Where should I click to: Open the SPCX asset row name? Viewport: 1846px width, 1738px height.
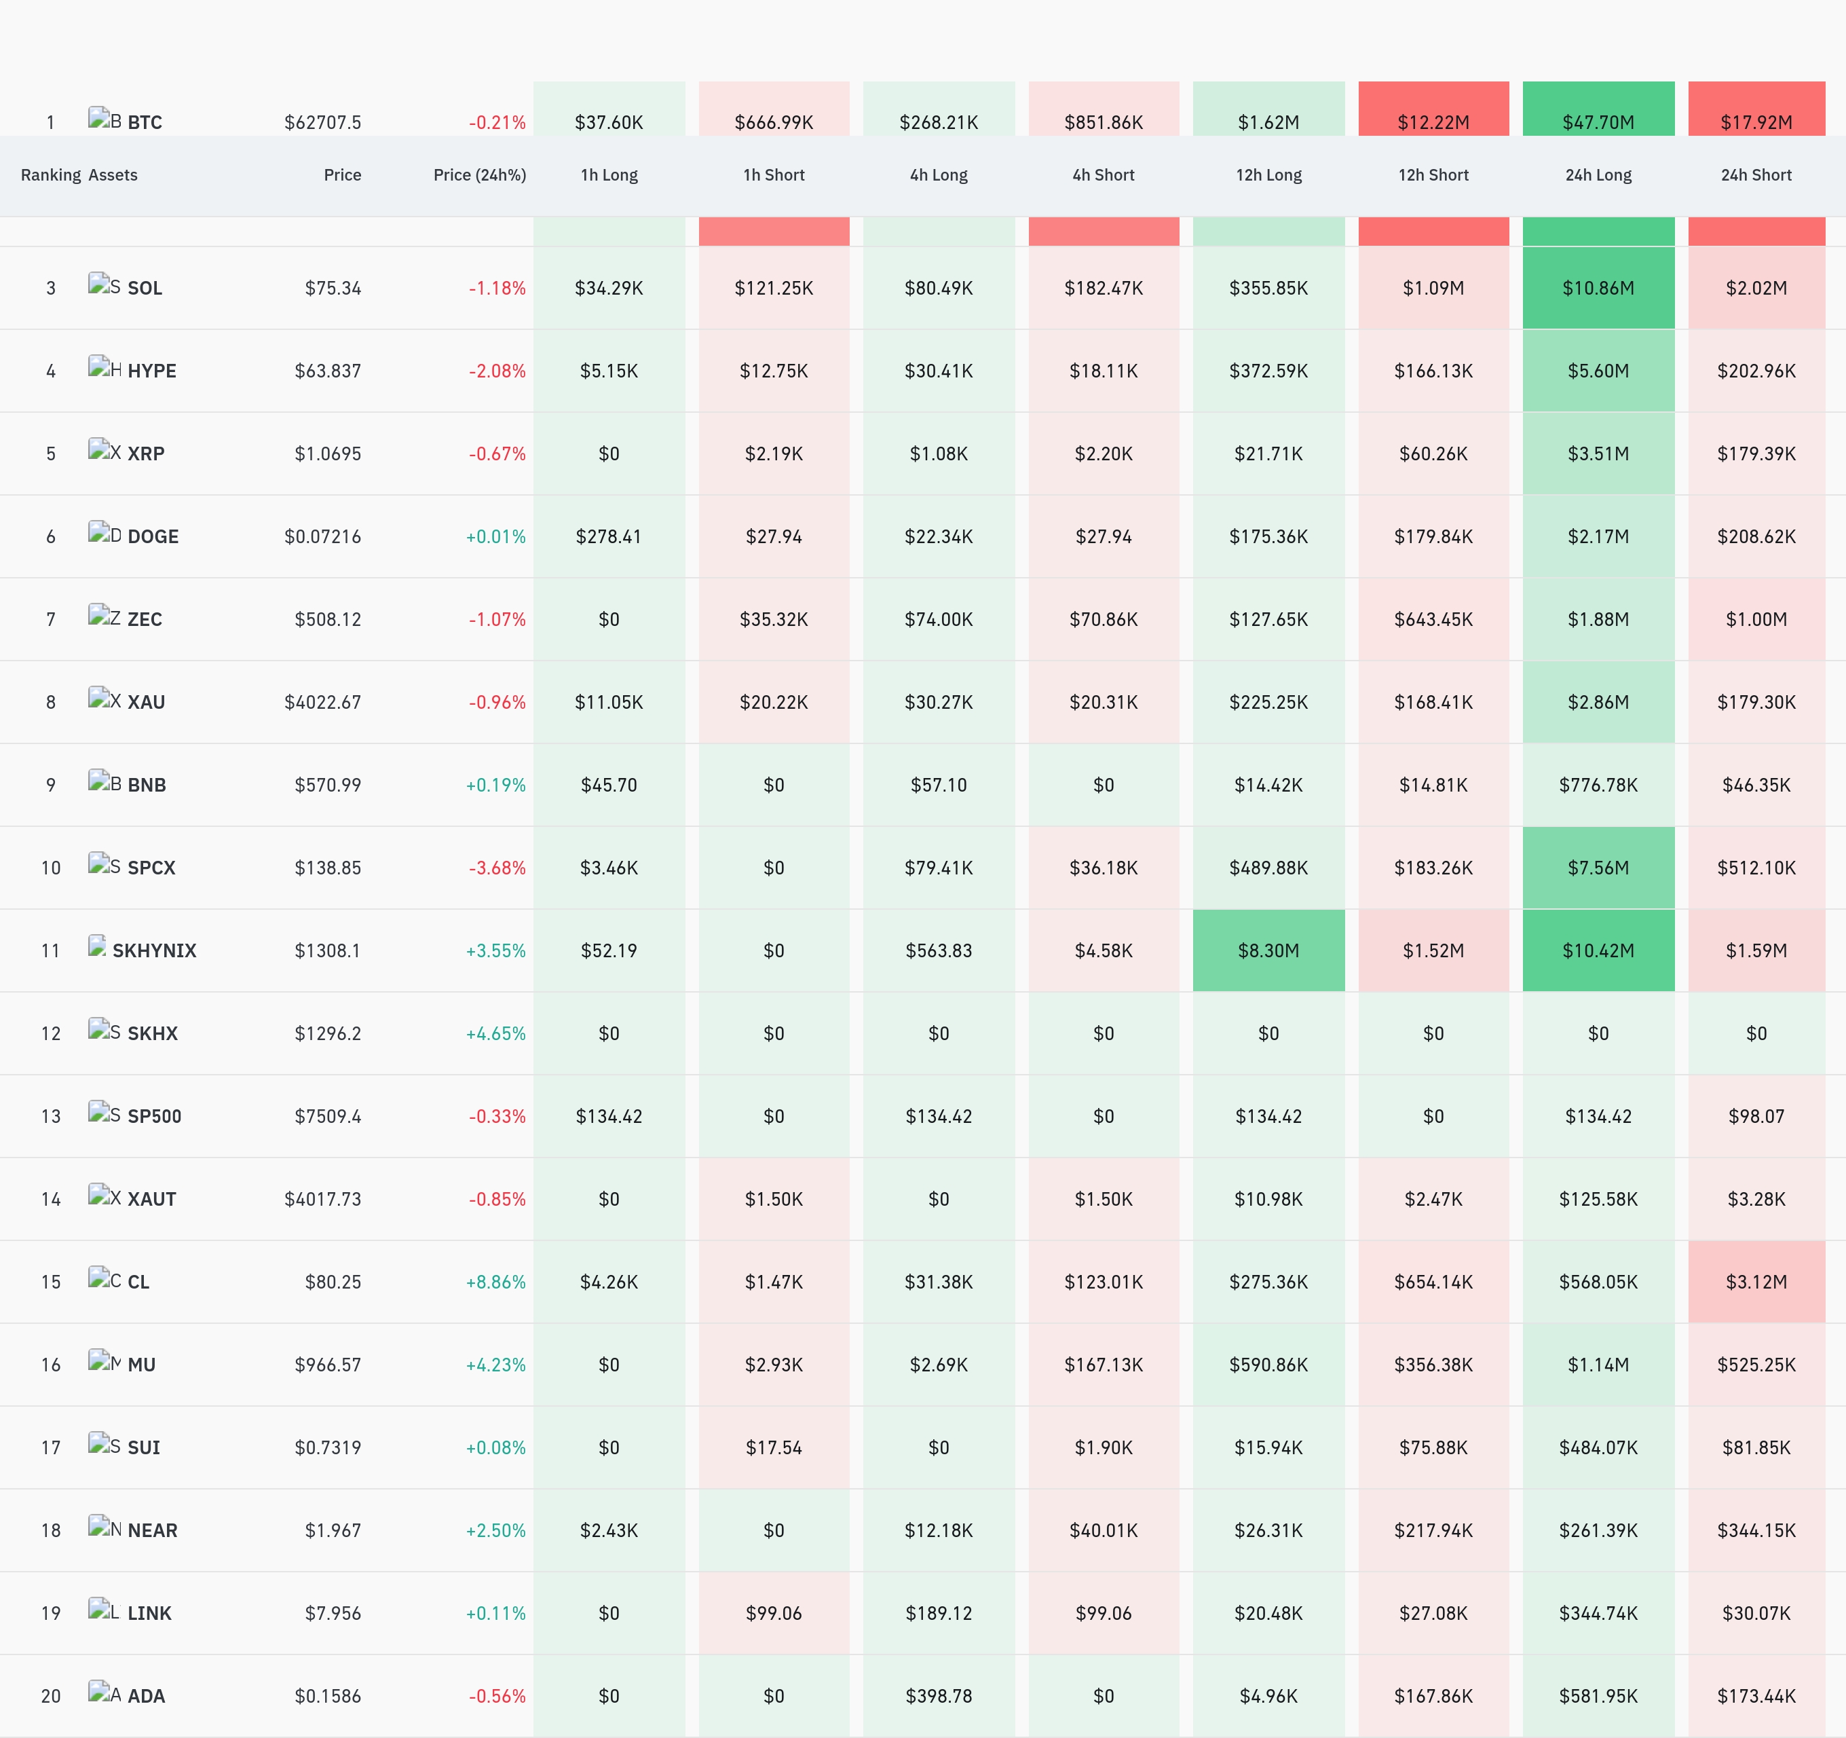(x=151, y=868)
